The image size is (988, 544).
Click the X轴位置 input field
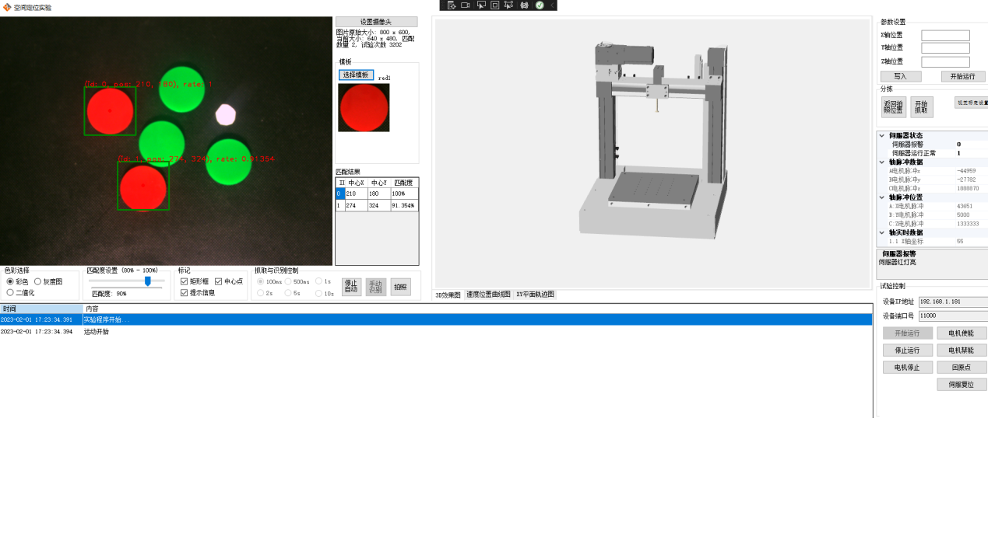(x=945, y=35)
